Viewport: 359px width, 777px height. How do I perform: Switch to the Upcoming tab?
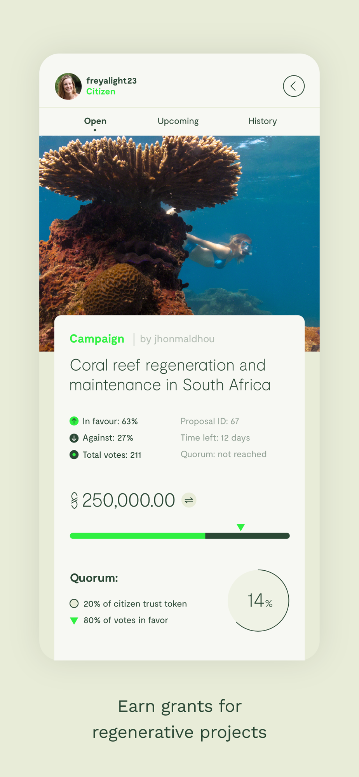pyautogui.click(x=178, y=121)
